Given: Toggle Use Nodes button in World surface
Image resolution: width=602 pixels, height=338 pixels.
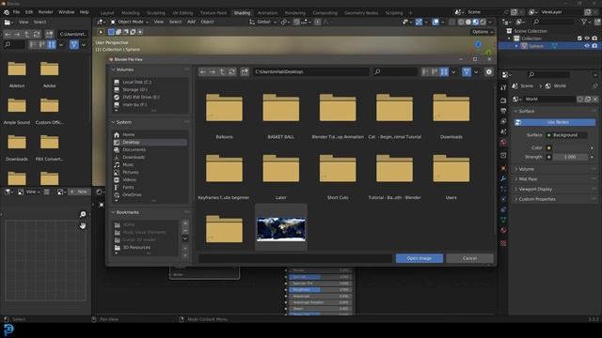Looking at the screenshot, I should click(x=555, y=122).
